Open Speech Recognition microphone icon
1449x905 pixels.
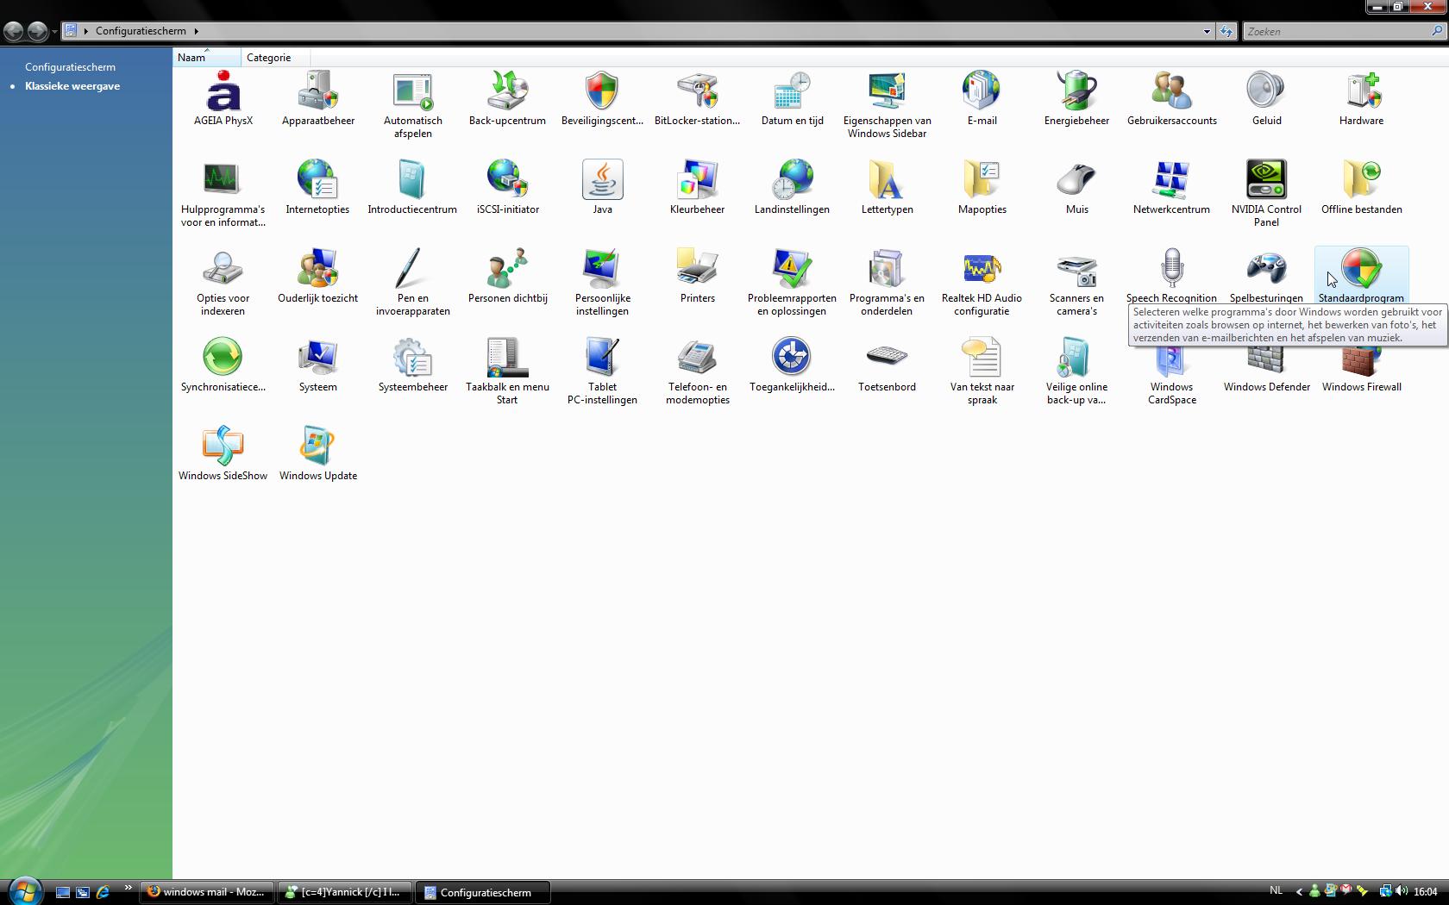(1171, 269)
